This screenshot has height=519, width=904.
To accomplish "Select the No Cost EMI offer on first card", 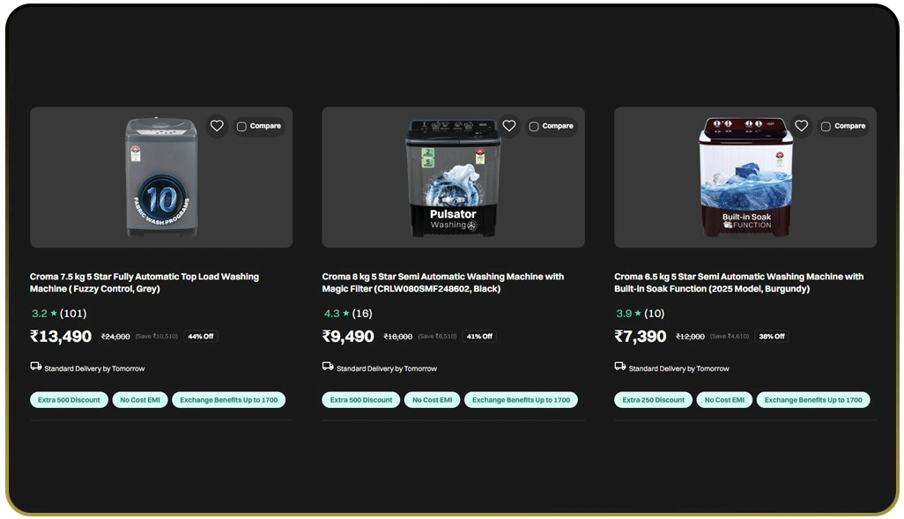I will [x=140, y=399].
